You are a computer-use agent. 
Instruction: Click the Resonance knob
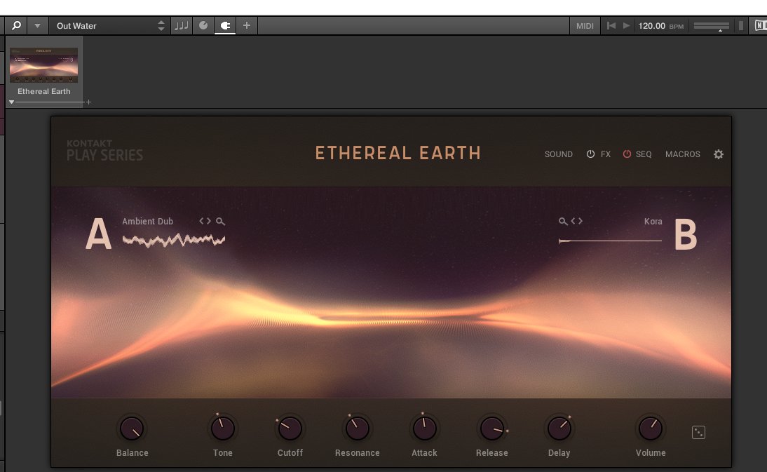point(357,429)
